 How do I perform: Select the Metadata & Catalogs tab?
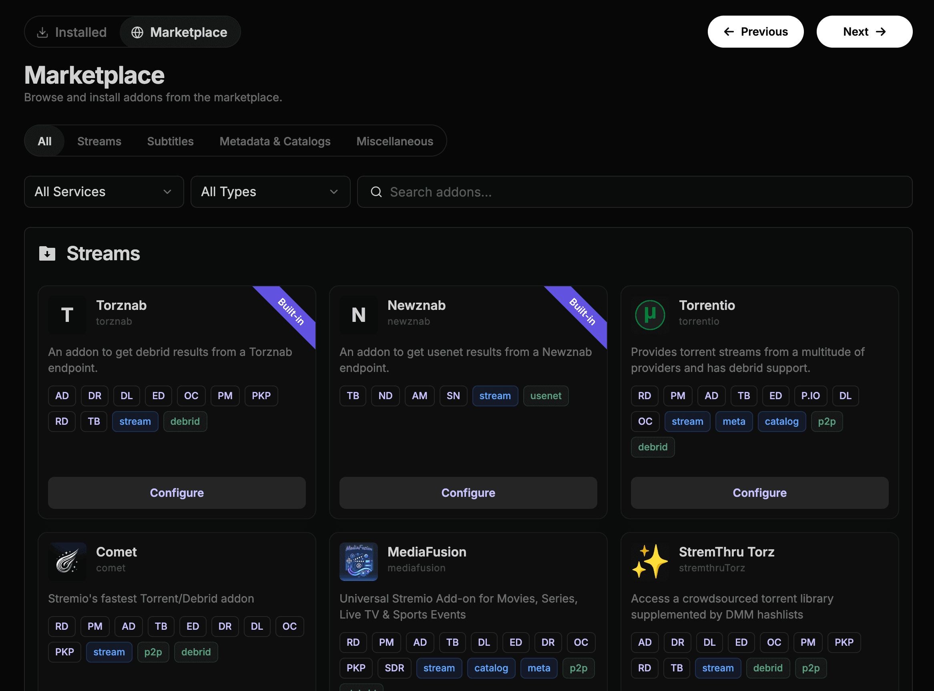274,141
